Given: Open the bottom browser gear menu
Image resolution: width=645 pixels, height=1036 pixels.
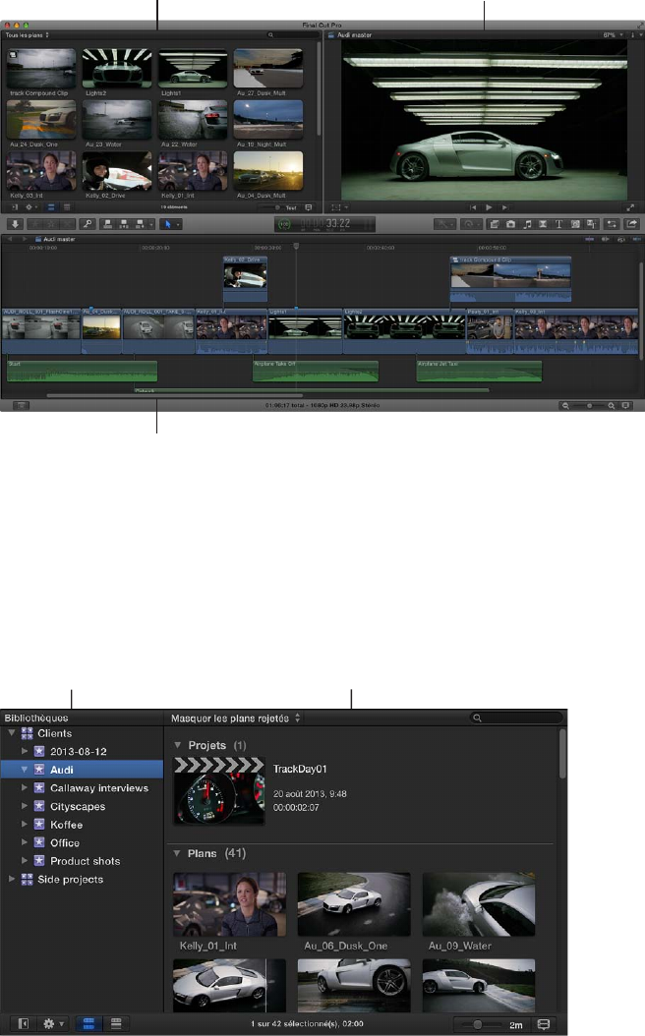Looking at the screenshot, I should pos(53,1023).
